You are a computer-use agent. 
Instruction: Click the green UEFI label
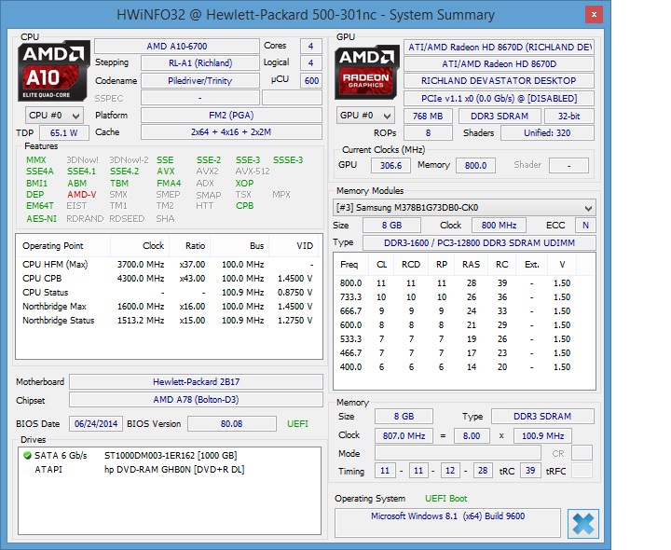297,424
